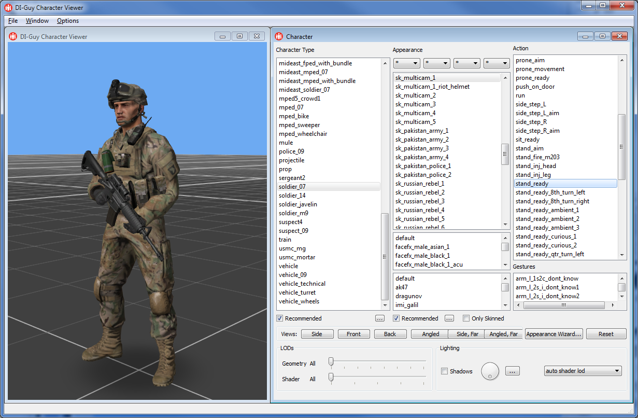Enable the Shadows checkbox
This screenshot has width=638, height=418.
coord(444,371)
